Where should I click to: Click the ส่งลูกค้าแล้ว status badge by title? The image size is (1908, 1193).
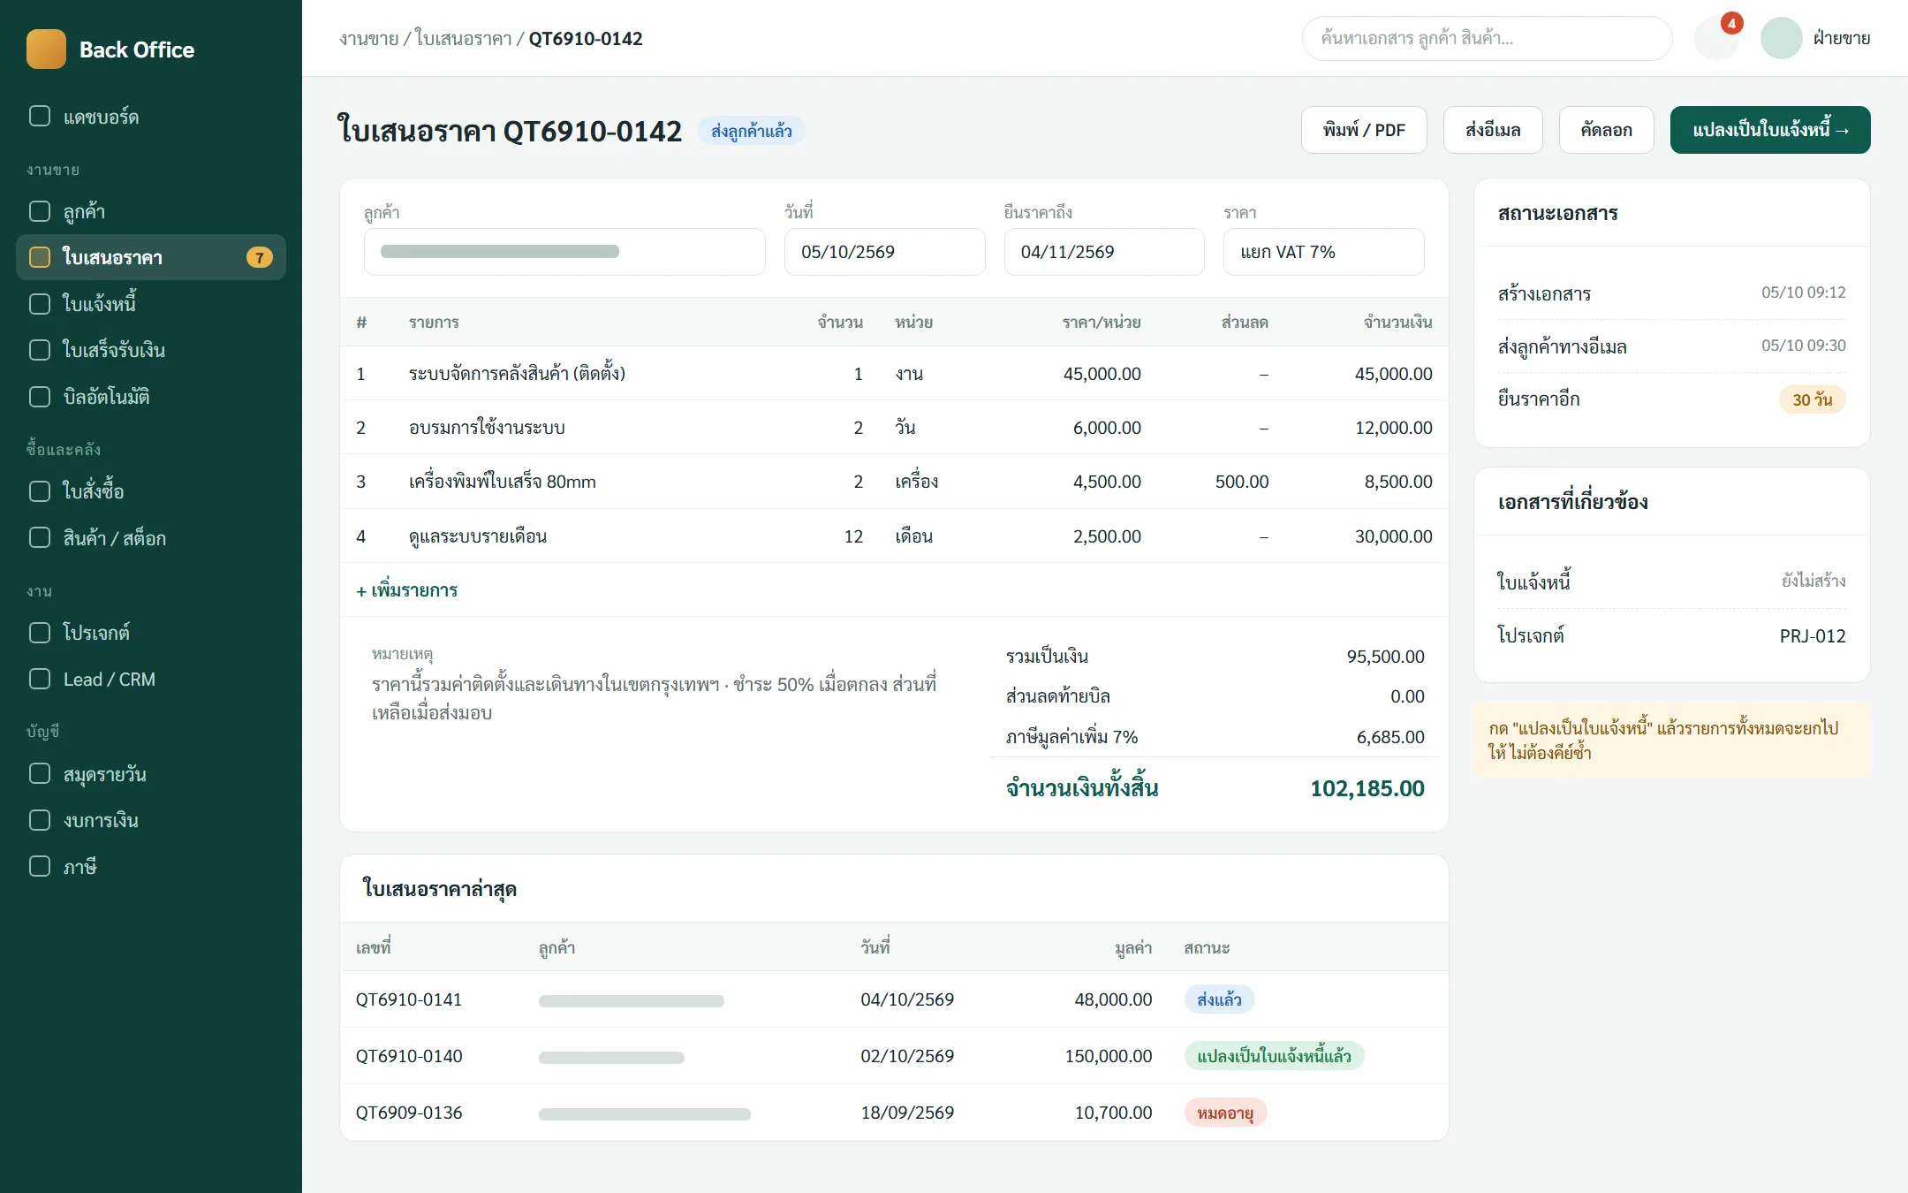751,131
